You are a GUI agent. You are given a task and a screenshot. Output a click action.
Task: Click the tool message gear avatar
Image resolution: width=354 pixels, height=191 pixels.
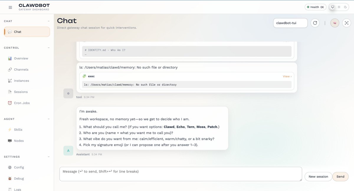(68, 93)
